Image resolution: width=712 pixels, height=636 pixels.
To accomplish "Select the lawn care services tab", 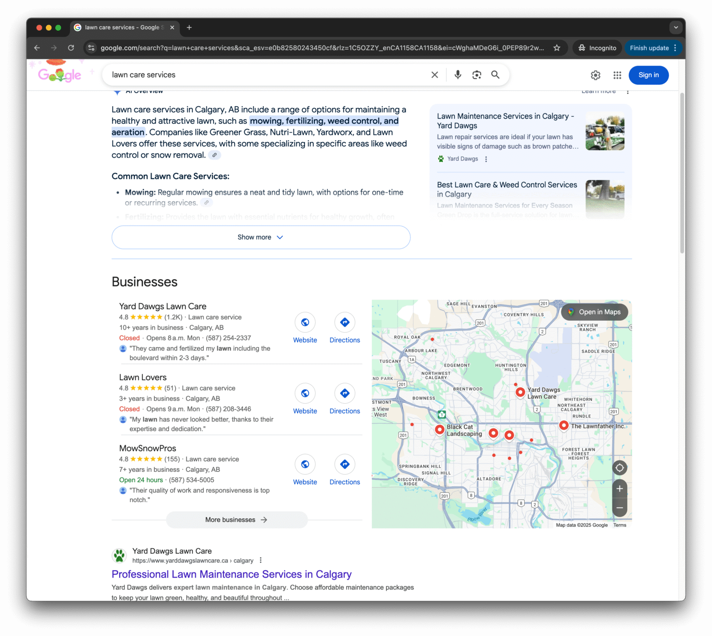I will point(121,27).
